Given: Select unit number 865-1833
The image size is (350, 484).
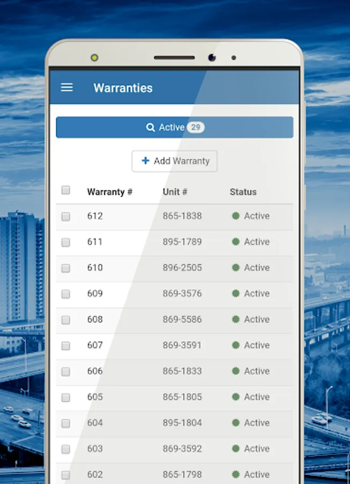Looking at the screenshot, I should (183, 371).
